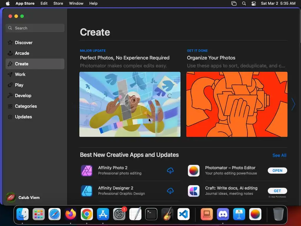Open Launchpad from the Dock
The image size is (301, 226).
(39, 214)
